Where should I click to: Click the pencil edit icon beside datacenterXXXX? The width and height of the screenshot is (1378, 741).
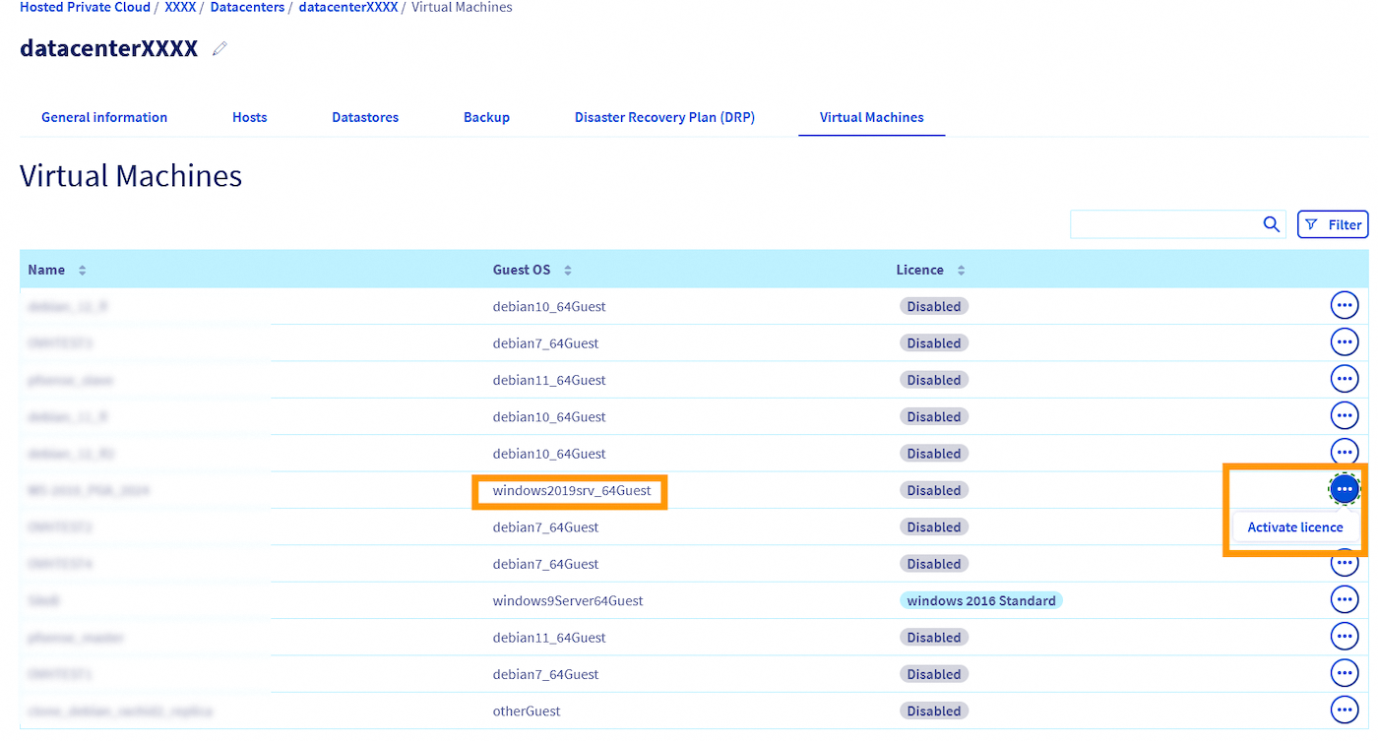(x=219, y=48)
